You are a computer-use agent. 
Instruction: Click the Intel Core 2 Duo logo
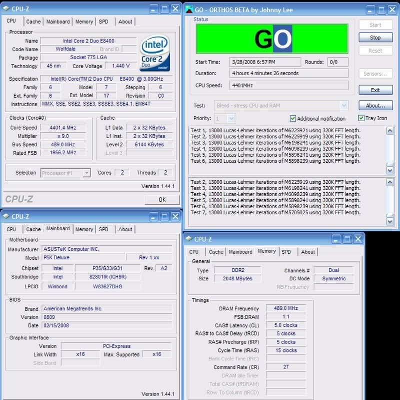155,53
